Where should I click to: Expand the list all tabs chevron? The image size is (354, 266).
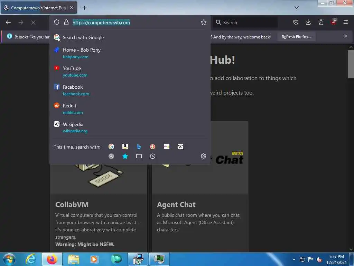pyautogui.click(x=297, y=8)
